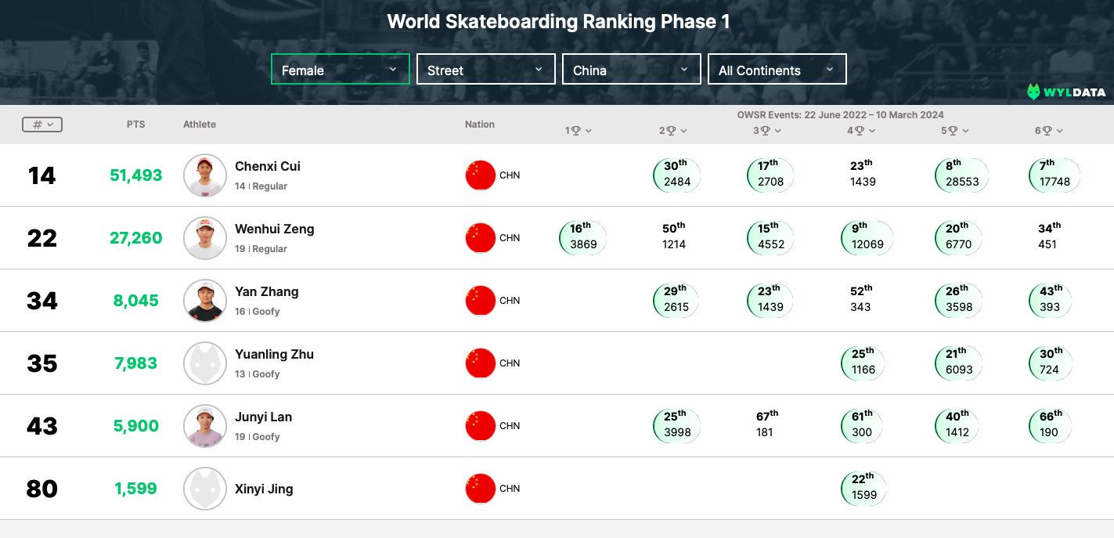Sort by event 4 trophy column
Viewport: 1114px width, 538px height.
click(860, 131)
